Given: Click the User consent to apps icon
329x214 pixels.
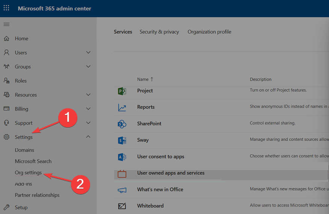Looking at the screenshot, I should pos(122,157).
